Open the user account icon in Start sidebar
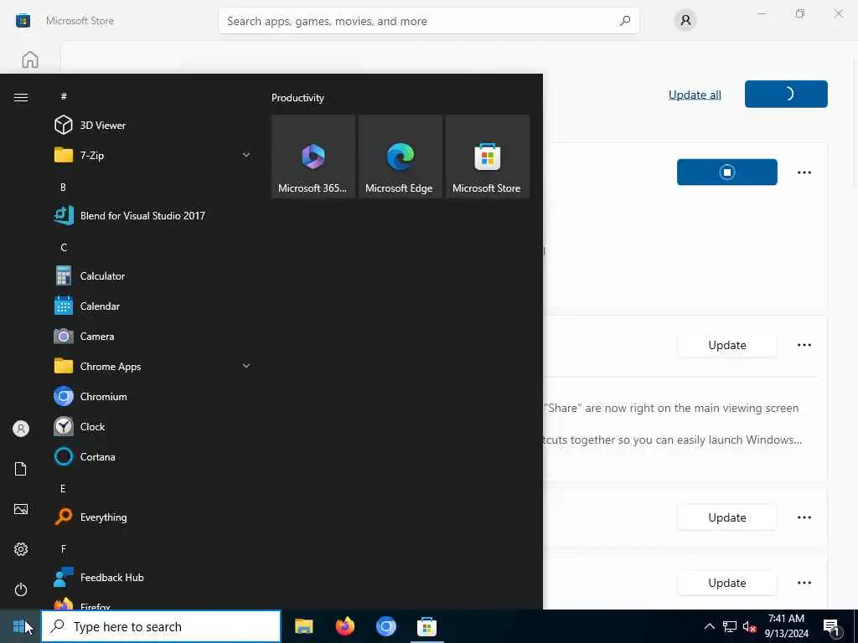 coord(21,429)
